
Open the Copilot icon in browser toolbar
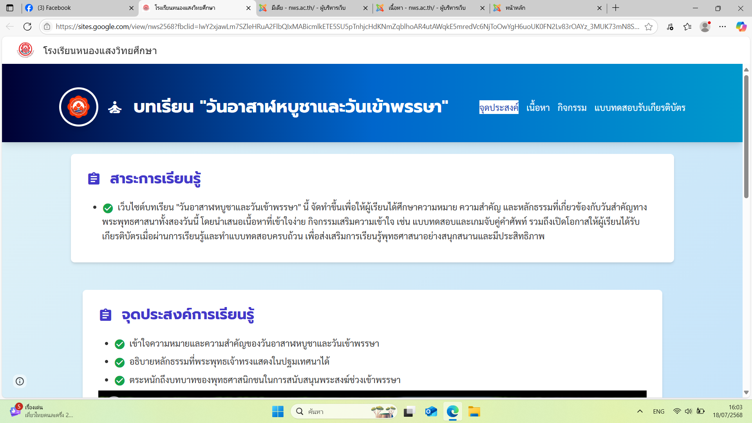(x=741, y=27)
